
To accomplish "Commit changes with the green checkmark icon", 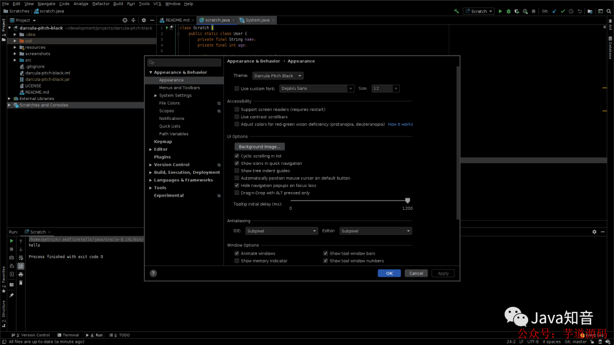I will tap(563, 11).
